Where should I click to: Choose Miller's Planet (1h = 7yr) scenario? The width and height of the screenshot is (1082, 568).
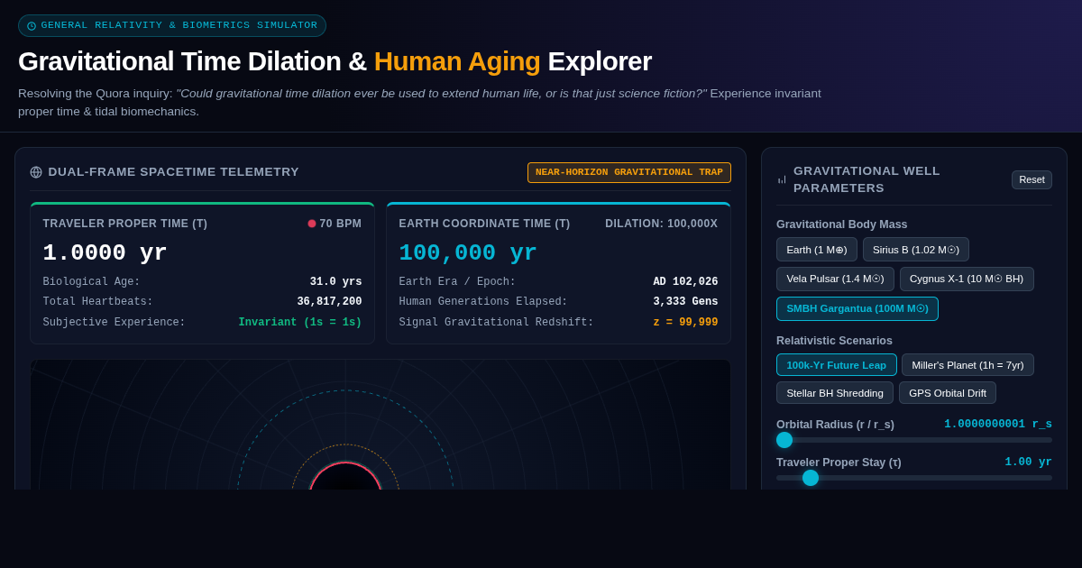[x=967, y=365]
